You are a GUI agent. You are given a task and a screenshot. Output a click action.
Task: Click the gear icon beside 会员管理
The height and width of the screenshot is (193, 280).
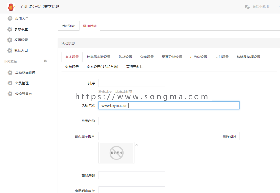pyautogui.click(x=10, y=83)
